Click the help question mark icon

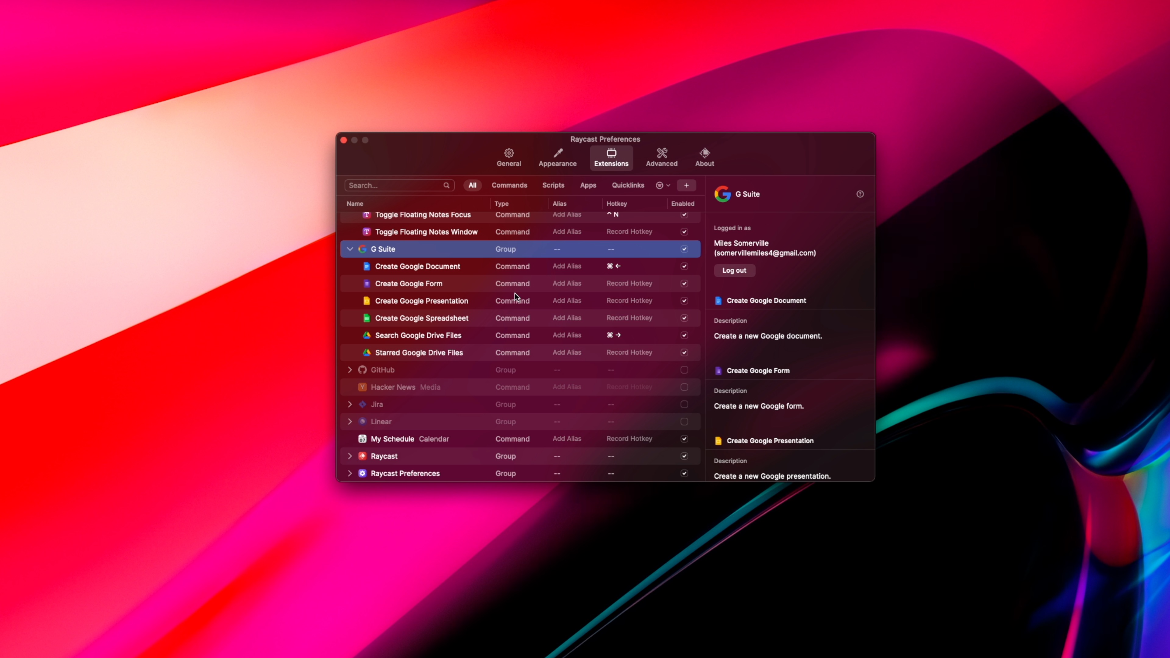[x=860, y=194]
